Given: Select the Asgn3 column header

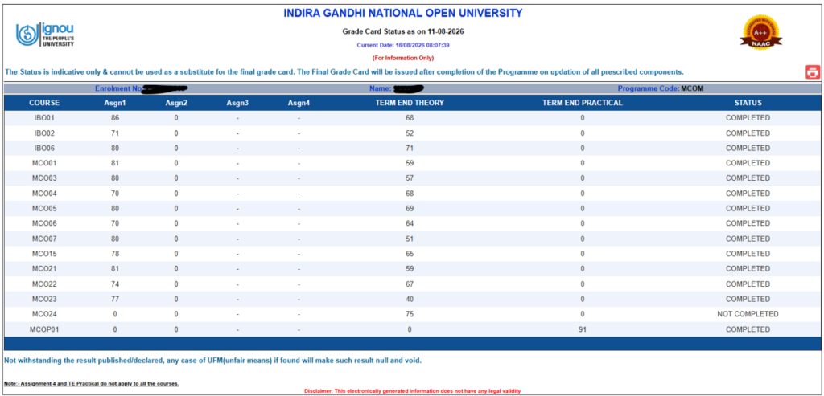Looking at the screenshot, I should (237, 103).
